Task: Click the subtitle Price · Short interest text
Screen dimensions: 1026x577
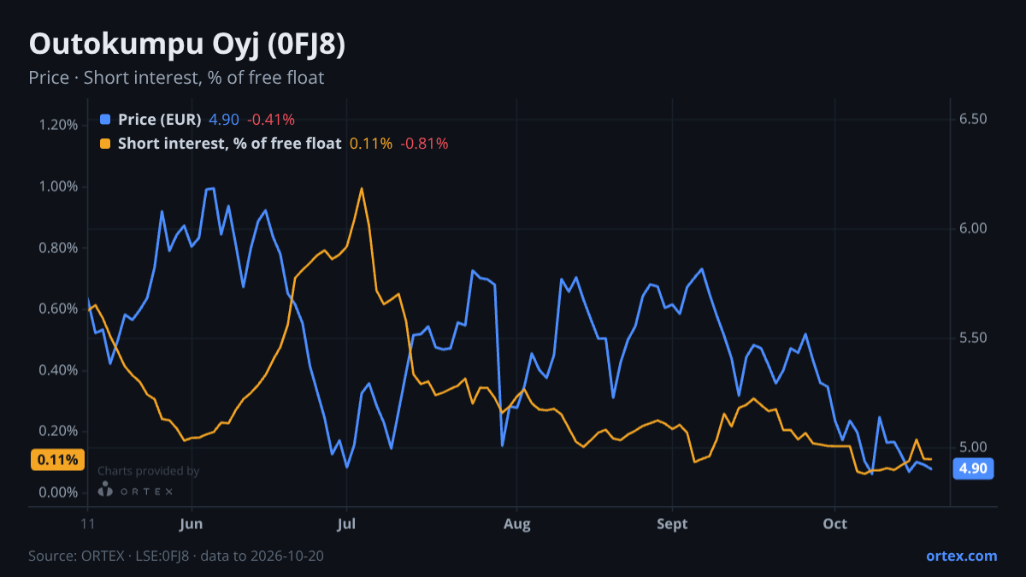Action: click(x=176, y=78)
